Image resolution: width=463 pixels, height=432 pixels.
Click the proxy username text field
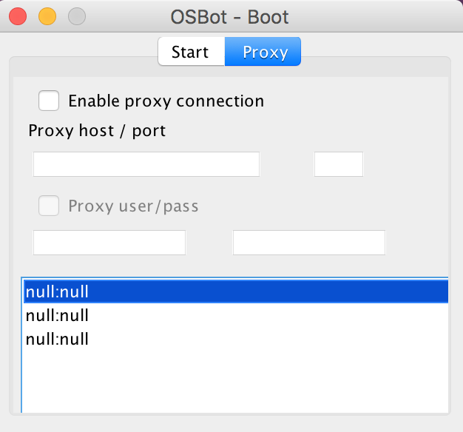109,243
